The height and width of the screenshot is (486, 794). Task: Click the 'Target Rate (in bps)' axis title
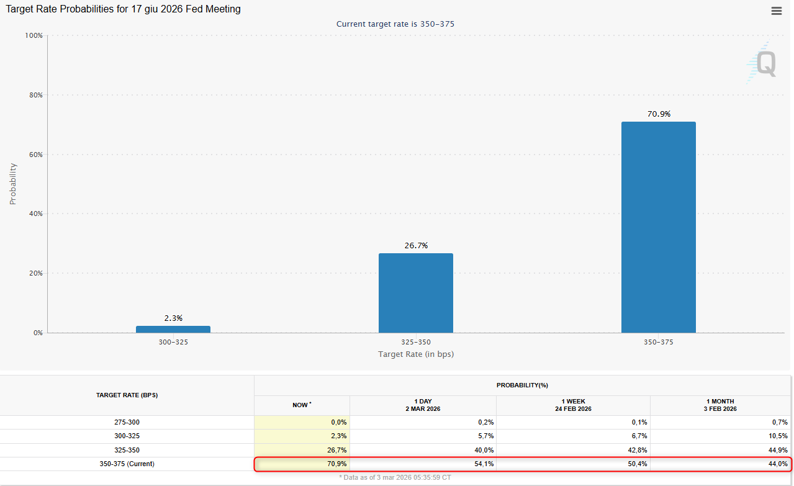click(415, 354)
